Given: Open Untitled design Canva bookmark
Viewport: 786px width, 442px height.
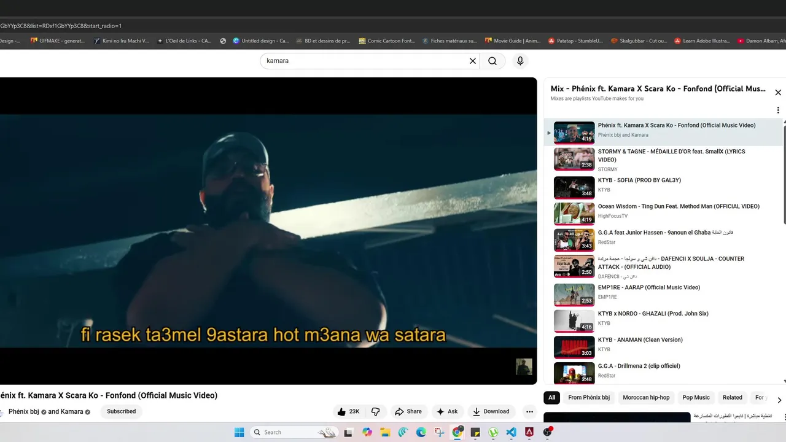Looking at the screenshot, I should 260,41.
